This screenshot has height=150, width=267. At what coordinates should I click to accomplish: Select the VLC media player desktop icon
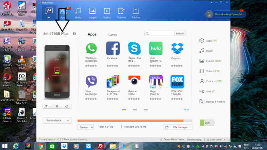pyautogui.click(x=22, y=62)
